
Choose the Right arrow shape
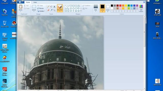pos(79,8)
